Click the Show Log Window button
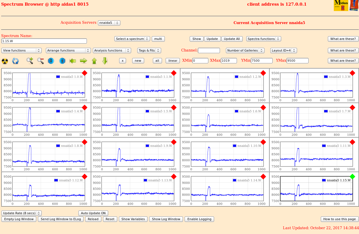Viewport: 359px width, 234px height. (x=166, y=219)
